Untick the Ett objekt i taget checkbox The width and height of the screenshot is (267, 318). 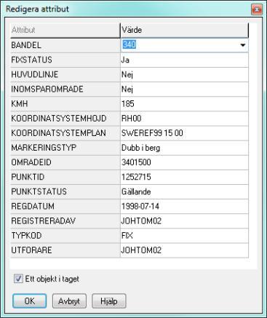coord(18,279)
